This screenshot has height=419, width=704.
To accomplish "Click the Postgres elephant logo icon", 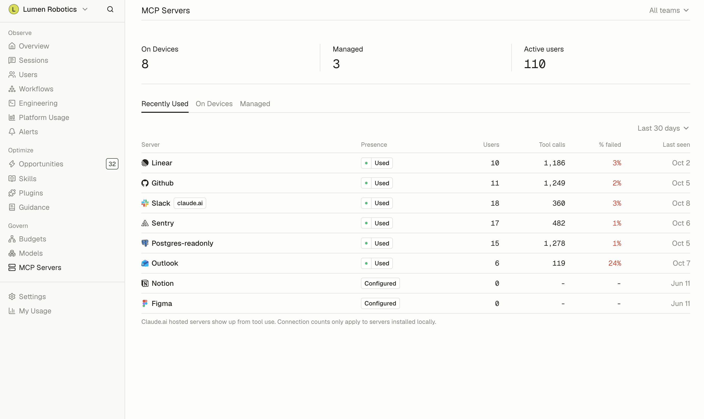I will pyautogui.click(x=145, y=243).
